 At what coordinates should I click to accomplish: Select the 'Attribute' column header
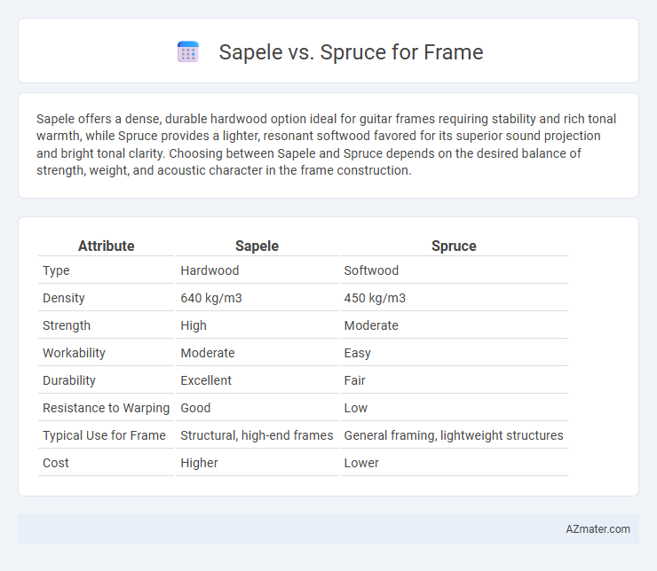point(106,246)
